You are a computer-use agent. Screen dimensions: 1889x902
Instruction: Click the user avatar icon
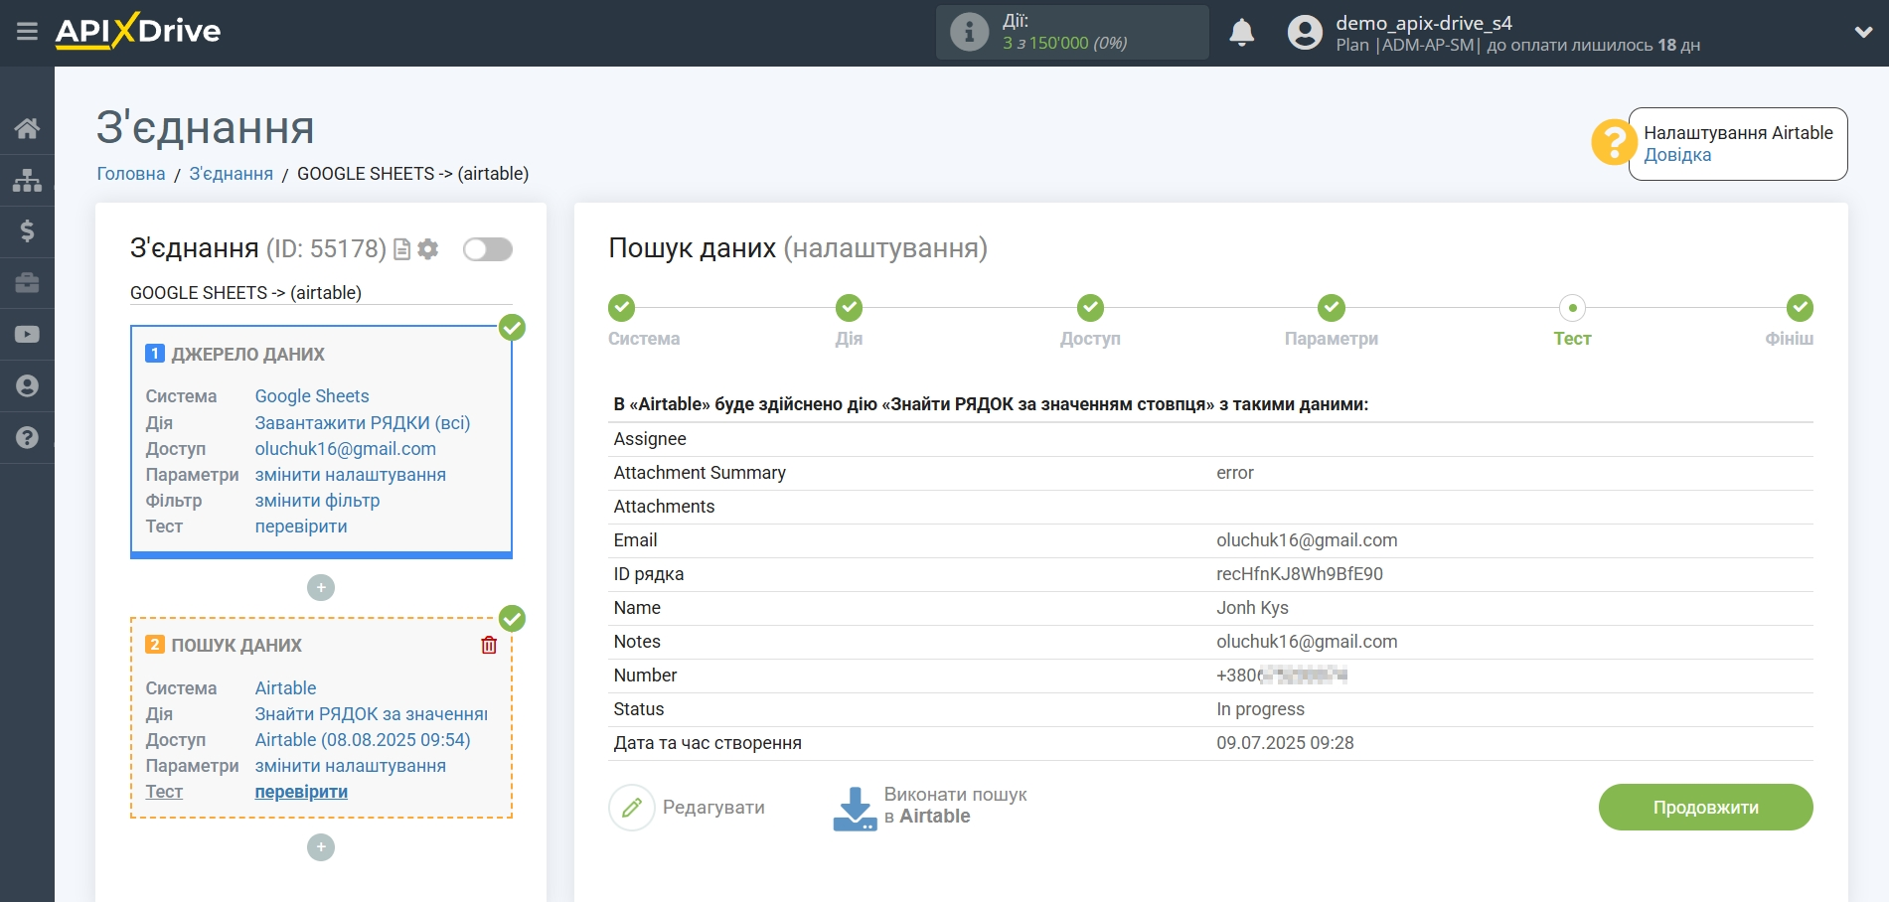(x=1305, y=33)
